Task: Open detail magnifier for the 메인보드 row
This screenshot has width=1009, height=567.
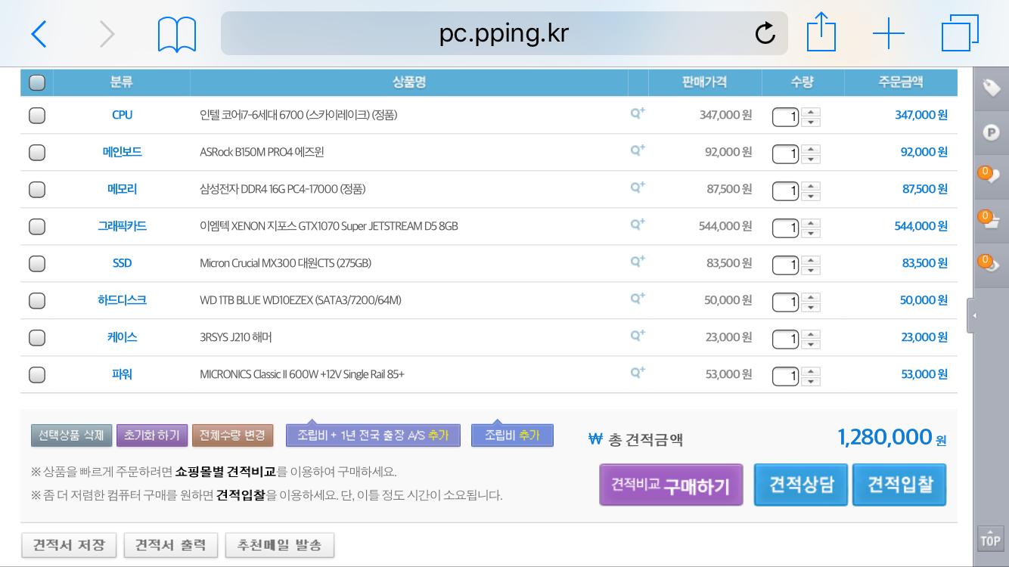Action: (638, 150)
